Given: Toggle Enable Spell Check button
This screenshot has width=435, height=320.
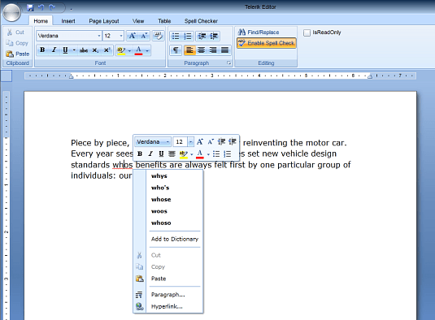Looking at the screenshot, I should pos(267,43).
